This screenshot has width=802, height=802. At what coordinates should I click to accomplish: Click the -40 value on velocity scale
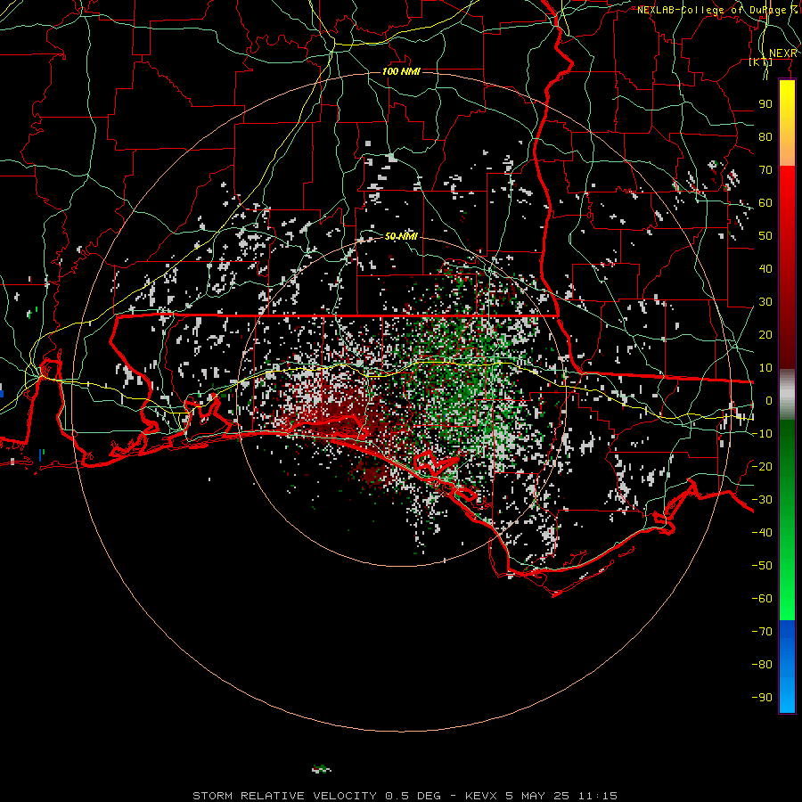(762, 533)
